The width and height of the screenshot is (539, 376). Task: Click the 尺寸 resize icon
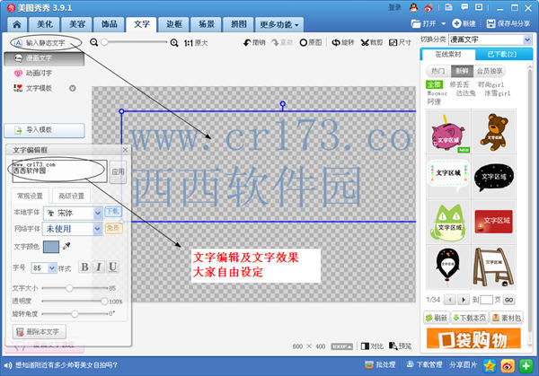[400, 42]
